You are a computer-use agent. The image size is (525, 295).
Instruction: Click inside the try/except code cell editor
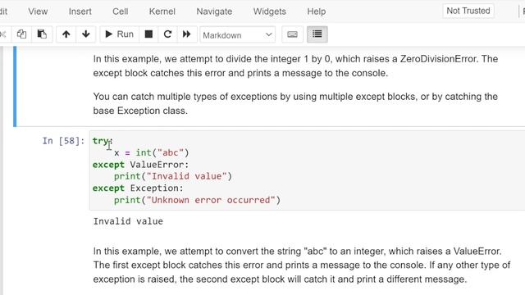click(x=307, y=170)
